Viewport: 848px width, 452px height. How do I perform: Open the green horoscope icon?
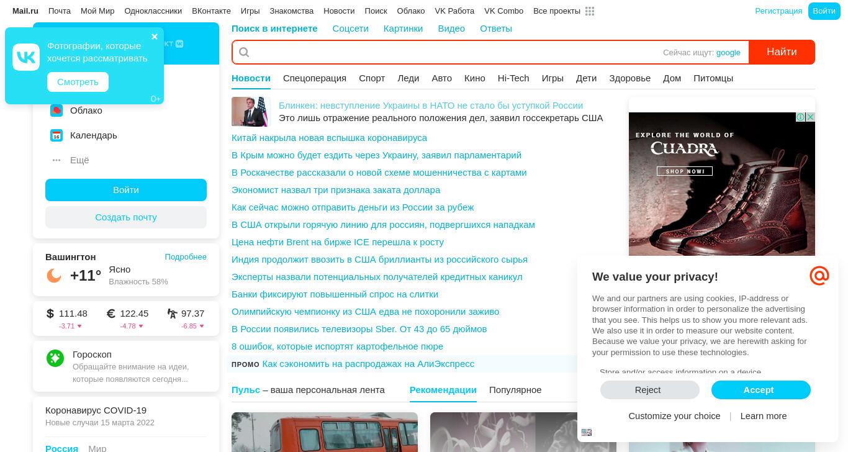point(55,358)
